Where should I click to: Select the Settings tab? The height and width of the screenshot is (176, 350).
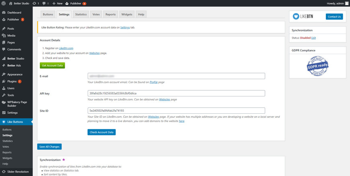click(x=64, y=14)
